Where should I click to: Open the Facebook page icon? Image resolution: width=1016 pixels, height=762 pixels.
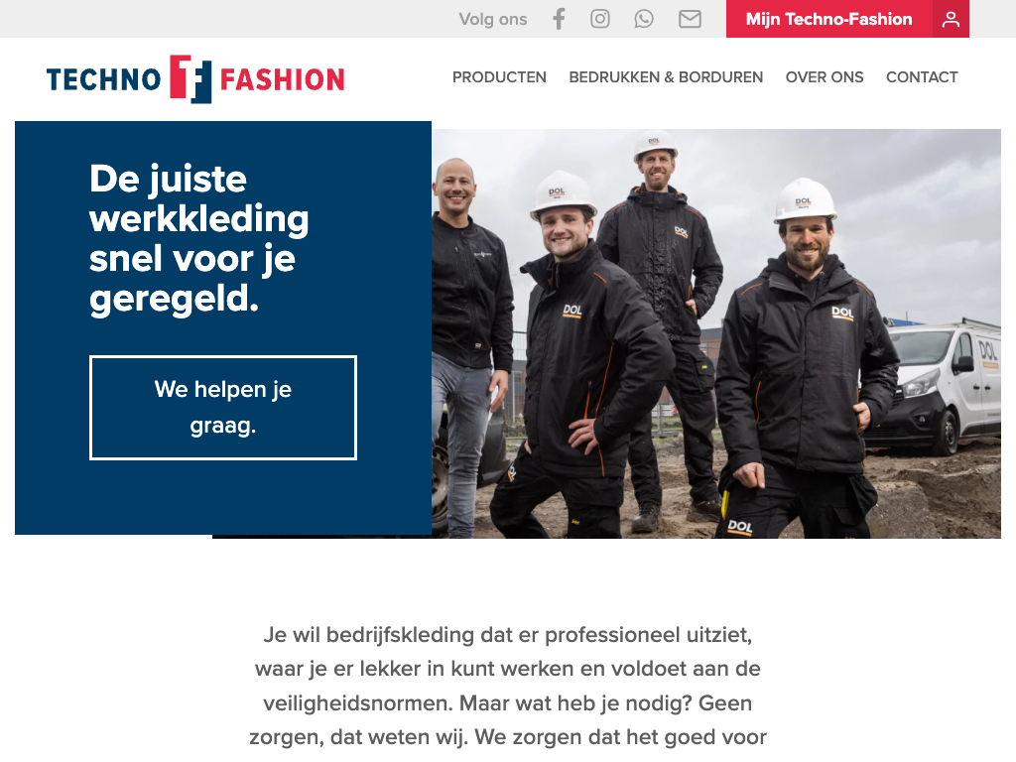click(559, 19)
